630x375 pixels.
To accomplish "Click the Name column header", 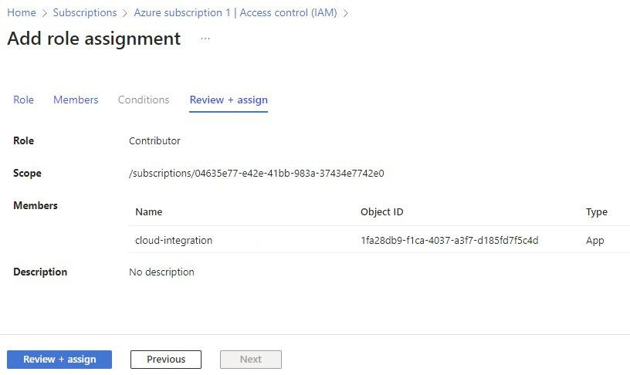I will point(149,211).
